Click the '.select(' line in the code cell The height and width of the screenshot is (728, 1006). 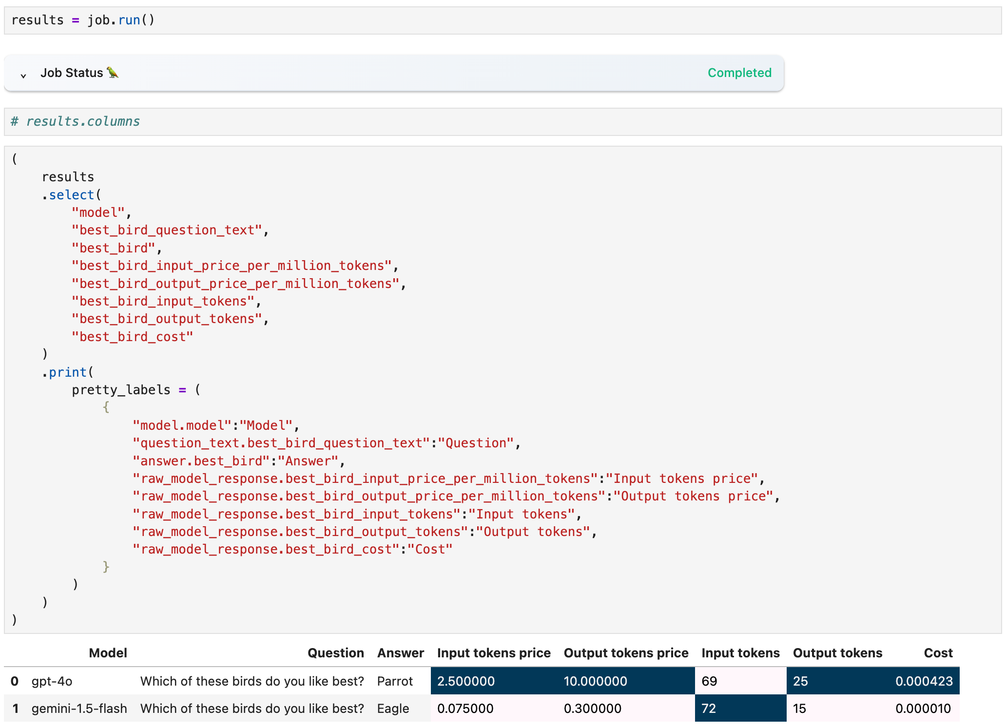click(72, 195)
